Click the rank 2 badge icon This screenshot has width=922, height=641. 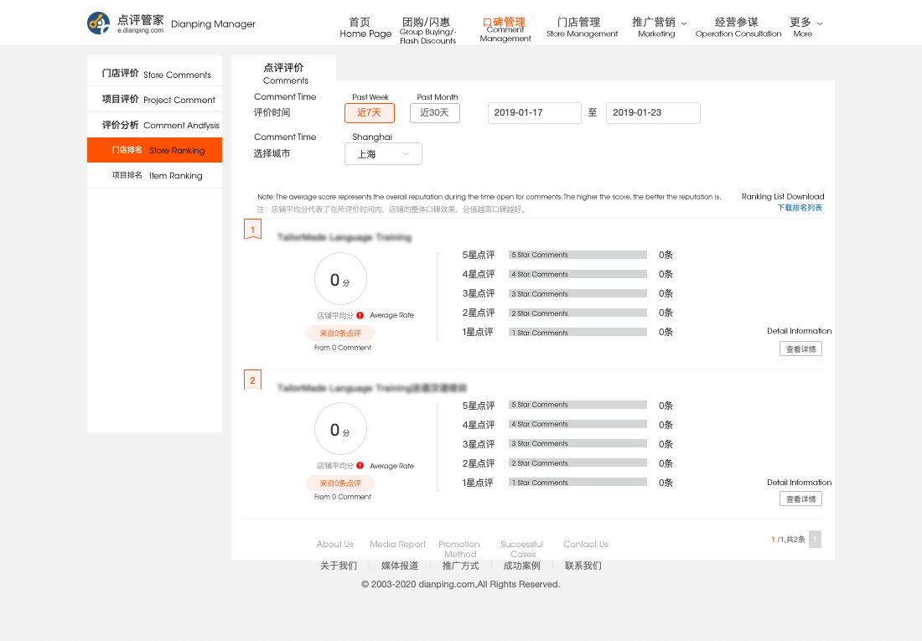pyautogui.click(x=252, y=380)
